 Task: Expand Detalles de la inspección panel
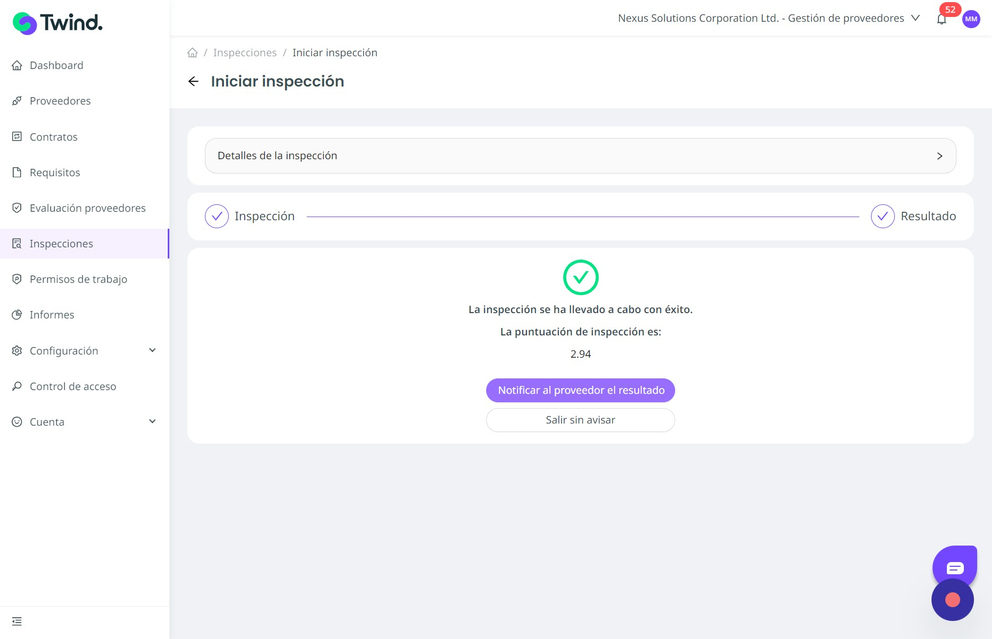[580, 156]
